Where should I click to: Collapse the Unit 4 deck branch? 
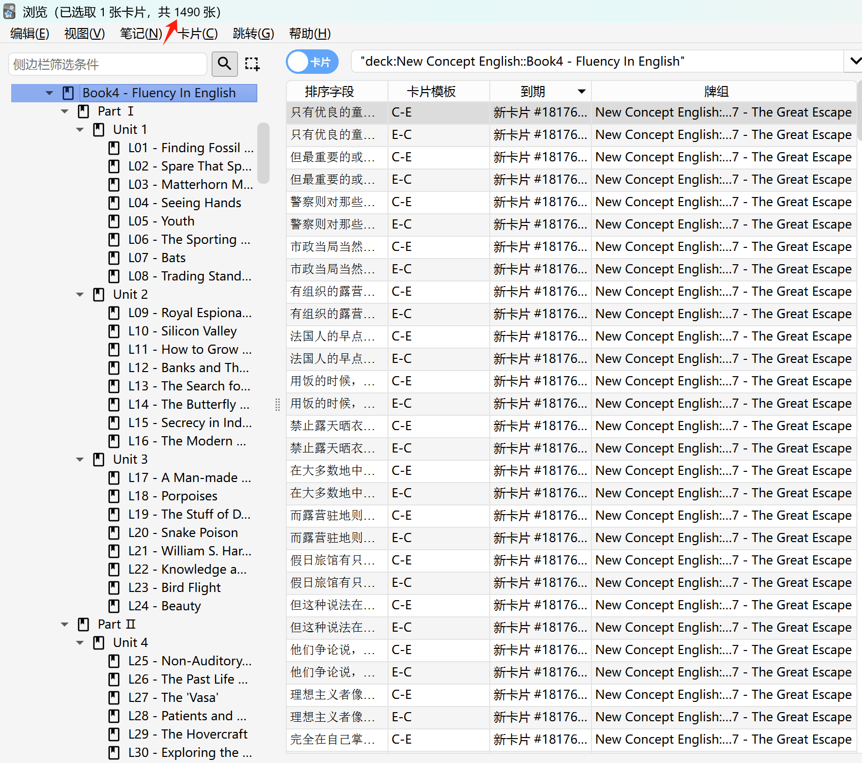80,643
